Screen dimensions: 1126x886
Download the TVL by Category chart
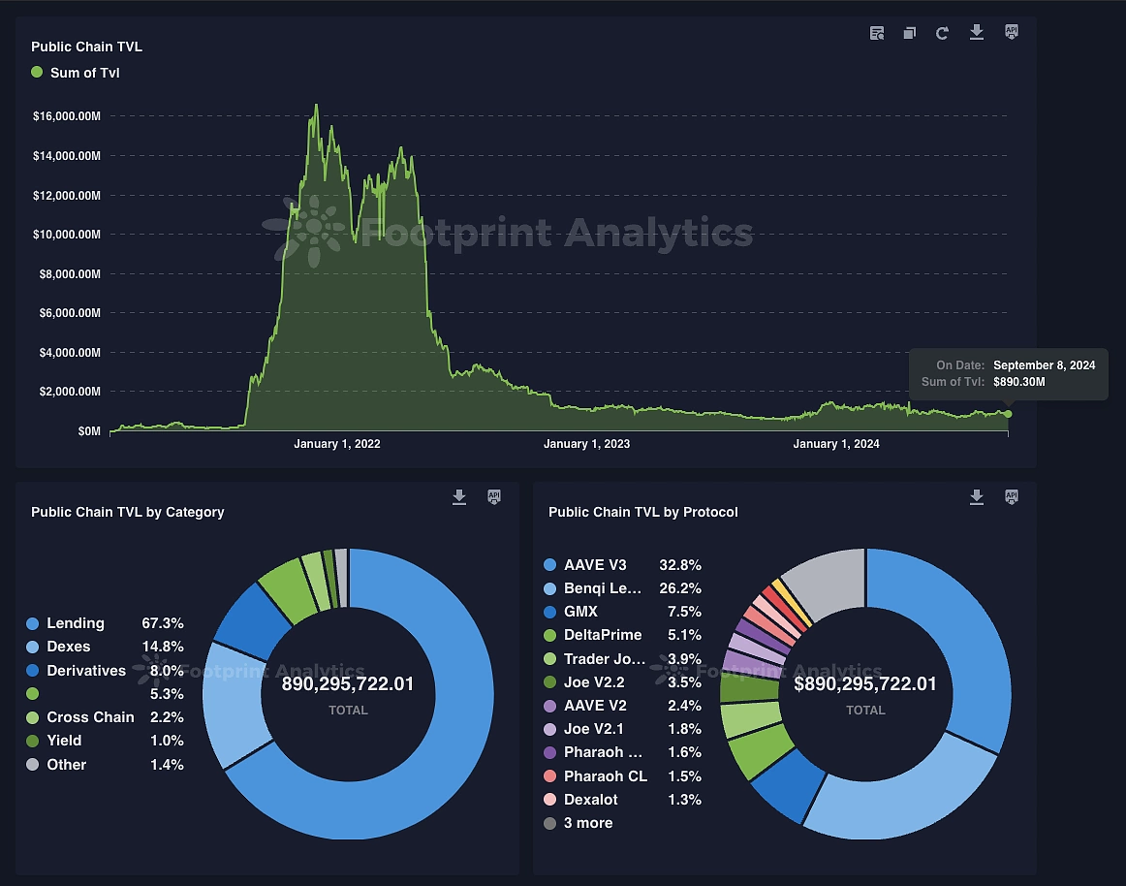coord(459,497)
